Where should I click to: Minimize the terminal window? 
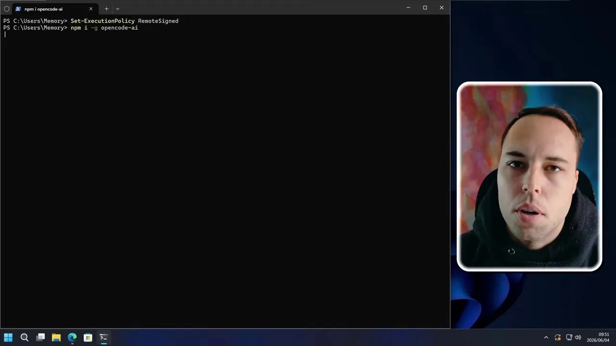pyautogui.click(x=408, y=8)
